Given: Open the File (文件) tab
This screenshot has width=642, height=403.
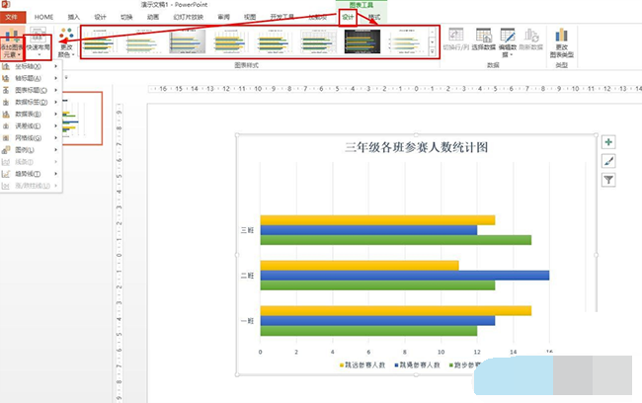Looking at the screenshot, I should coord(12,17).
